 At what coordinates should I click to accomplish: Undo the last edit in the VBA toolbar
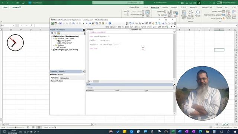coord(77,23)
